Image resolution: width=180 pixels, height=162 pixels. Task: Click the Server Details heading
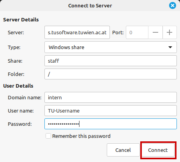coord(21,19)
